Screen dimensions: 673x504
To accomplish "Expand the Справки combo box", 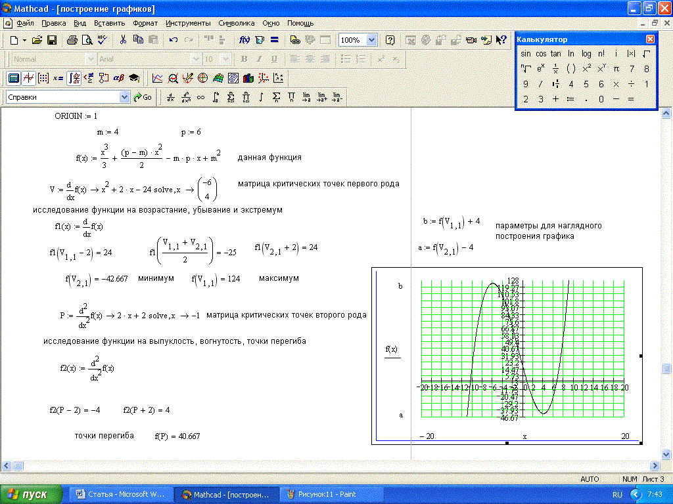I will [125, 97].
